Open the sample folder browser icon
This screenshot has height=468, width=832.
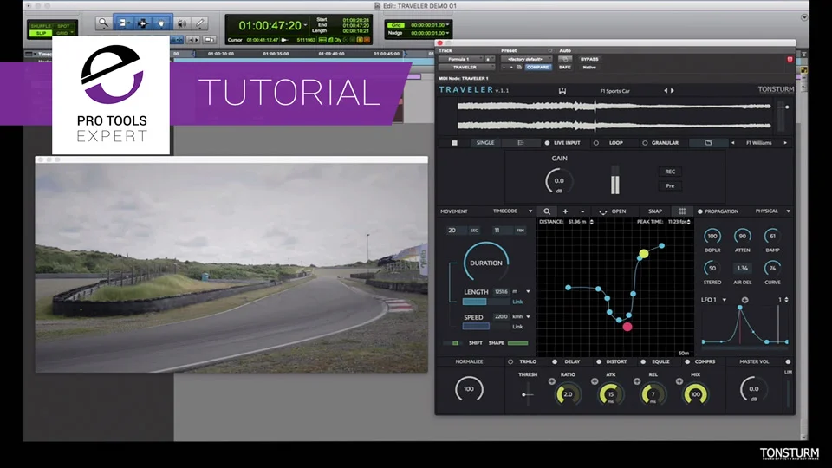708,143
